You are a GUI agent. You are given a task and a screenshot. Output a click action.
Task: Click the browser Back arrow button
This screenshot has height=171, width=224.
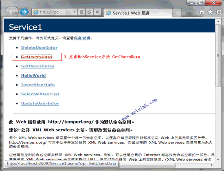coord(12,12)
